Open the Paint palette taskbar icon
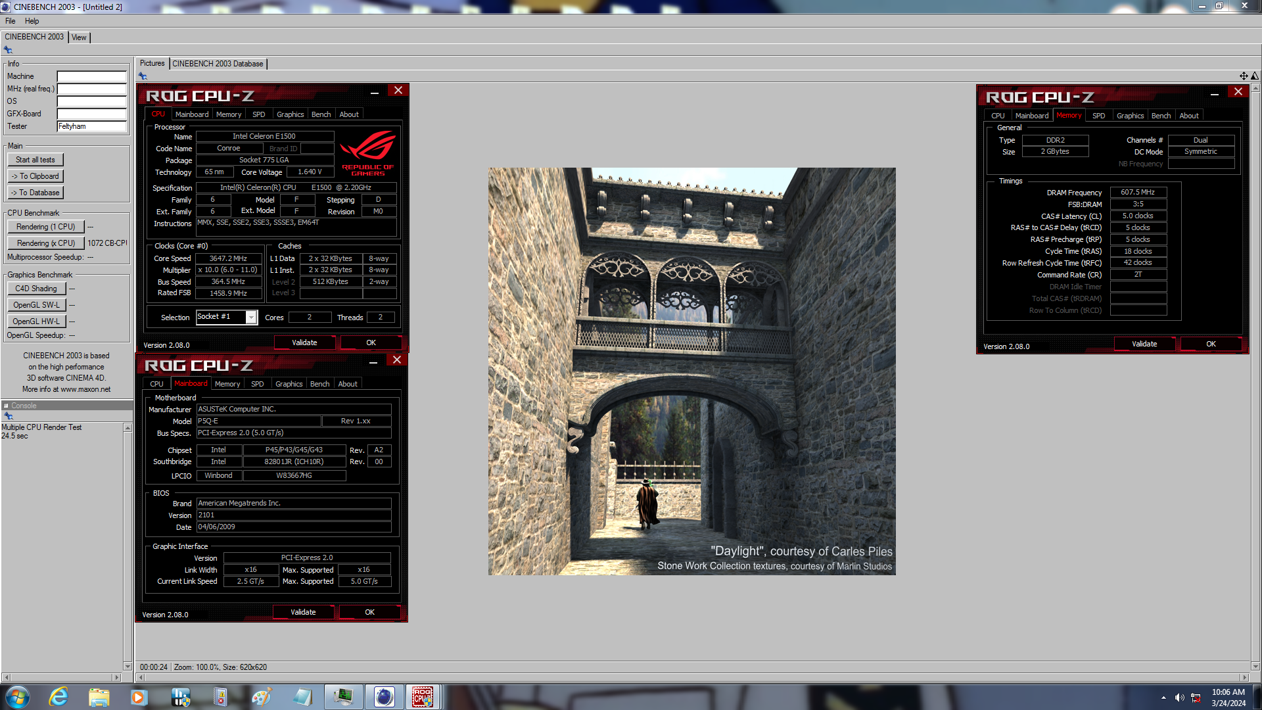Screen dimensions: 1262x710 [x=261, y=697]
